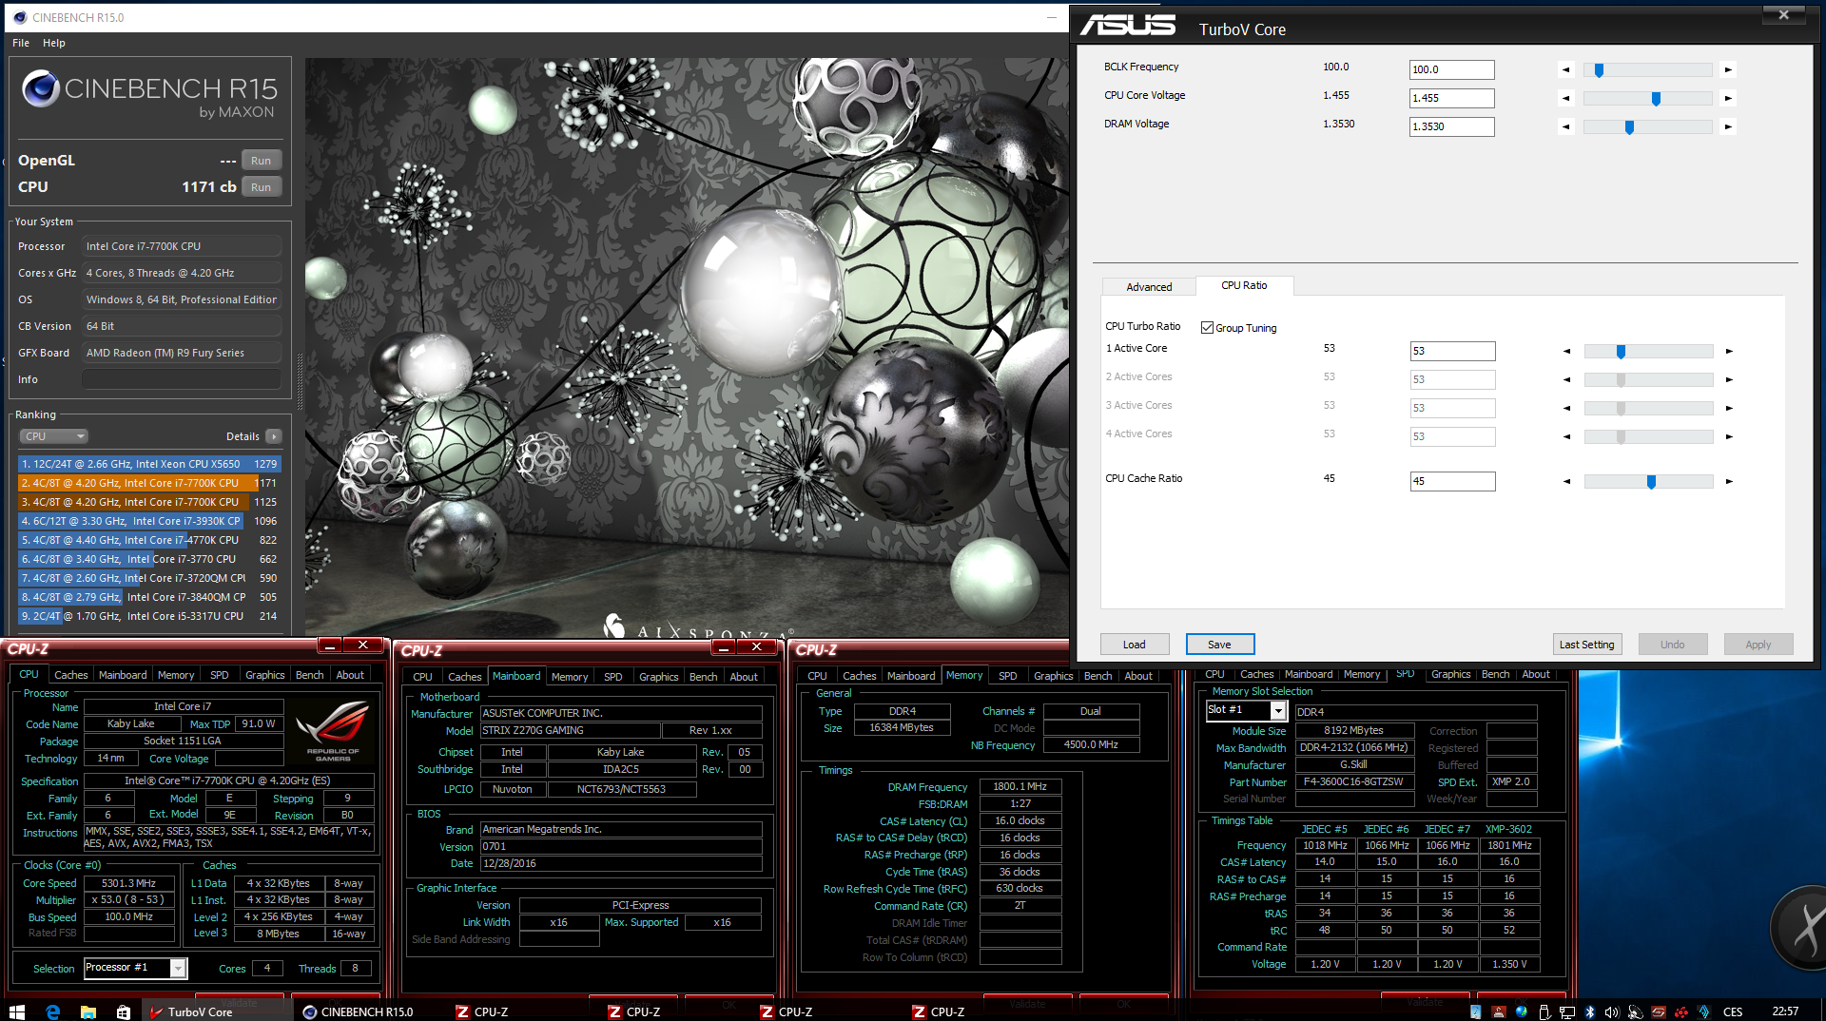Image resolution: width=1826 pixels, height=1021 pixels.
Task: Click CES language indicator in tray
Action: (1733, 1011)
